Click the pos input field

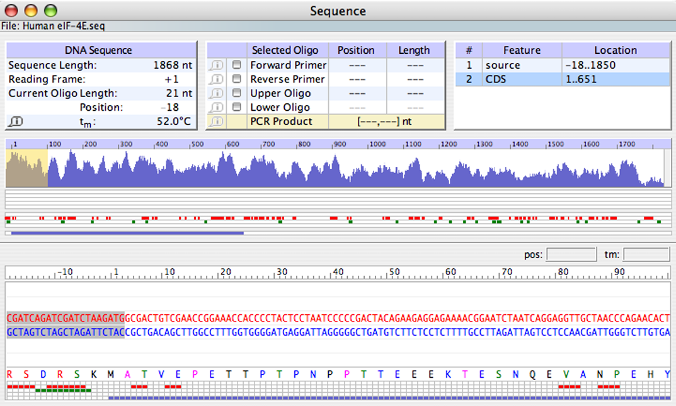click(571, 254)
